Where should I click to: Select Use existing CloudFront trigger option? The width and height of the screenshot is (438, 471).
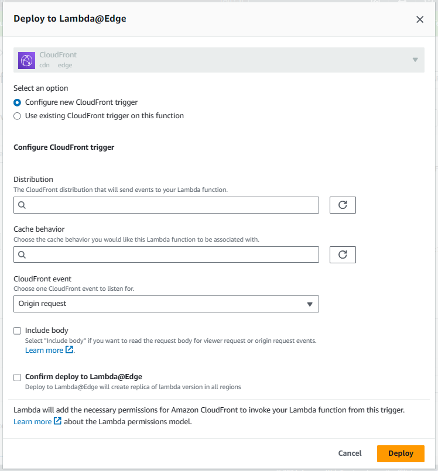point(17,116)
